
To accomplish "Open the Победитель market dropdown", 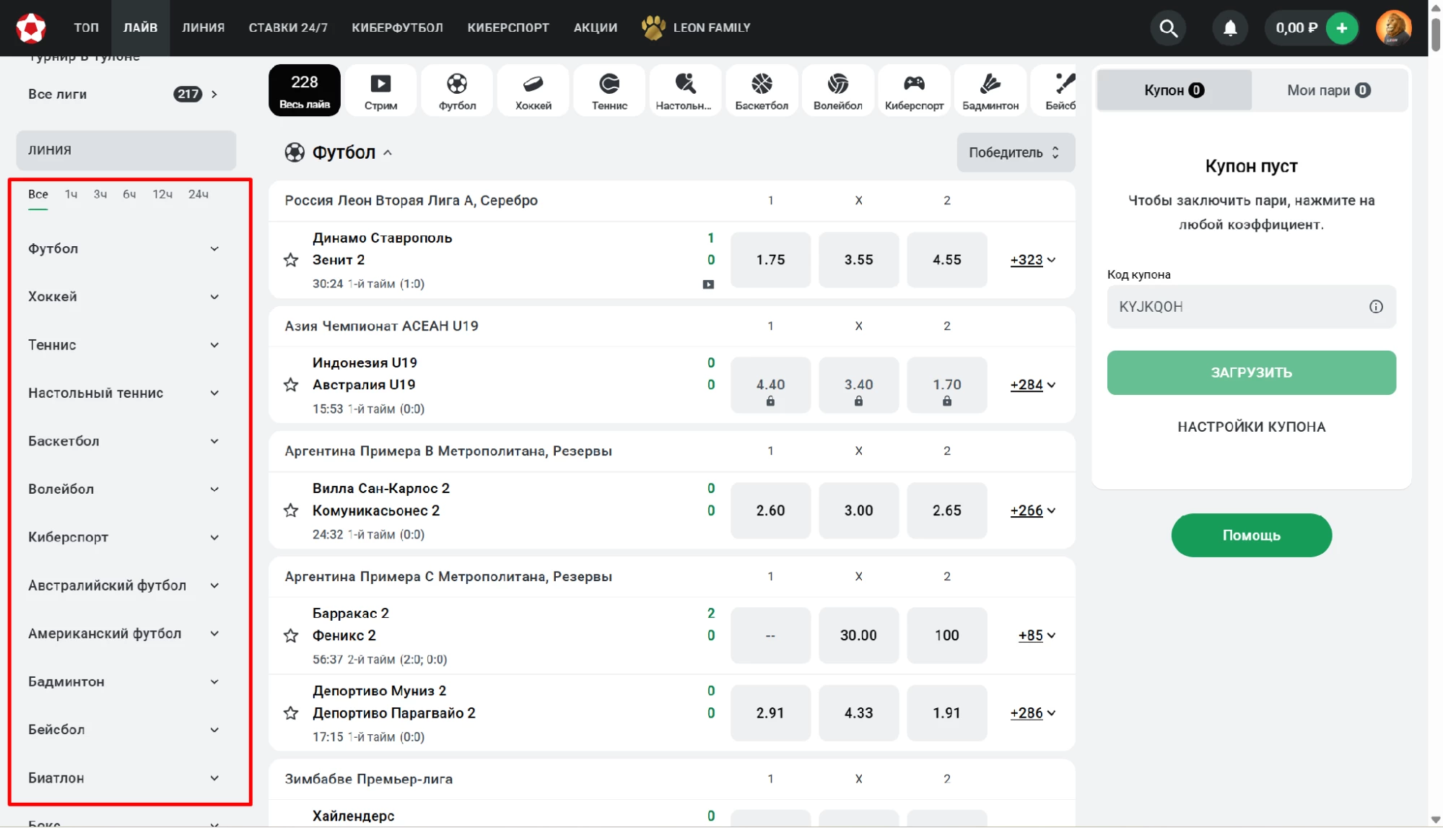I will click(x=1015, y=152).
